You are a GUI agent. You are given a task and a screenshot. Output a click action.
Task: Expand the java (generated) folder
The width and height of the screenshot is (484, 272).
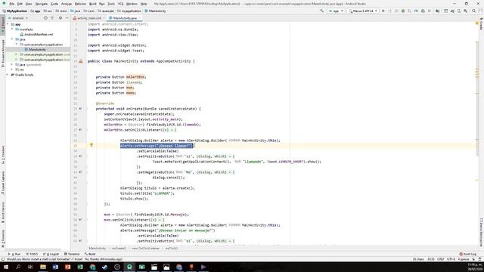tap(12, 64)
